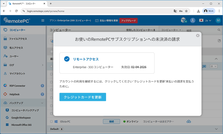Click the site information icon in address bar
Image resolution: width=223 pixels, height=134 pixels.
pos(24,11)
